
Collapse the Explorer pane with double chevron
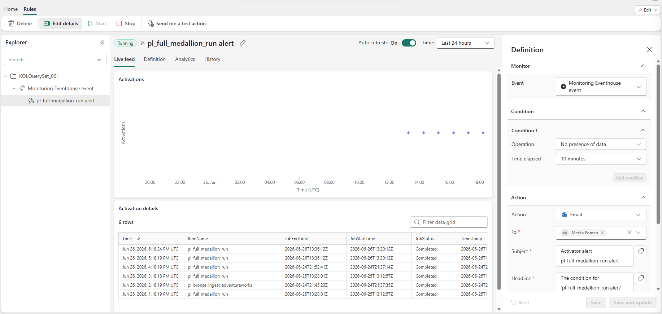pyautogui.click(x=103, y=42)
